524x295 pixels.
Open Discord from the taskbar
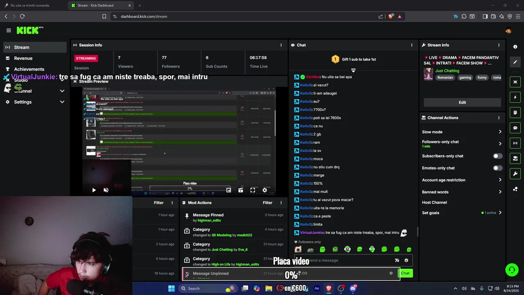point(353,288)
